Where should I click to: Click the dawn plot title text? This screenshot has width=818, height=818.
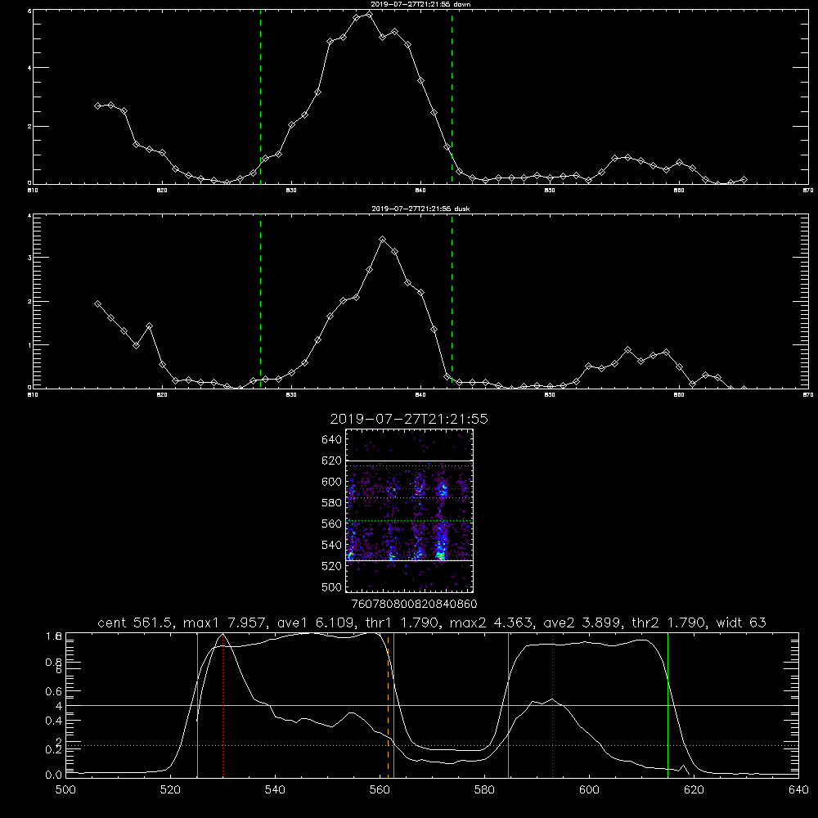(x=420, y=4)
